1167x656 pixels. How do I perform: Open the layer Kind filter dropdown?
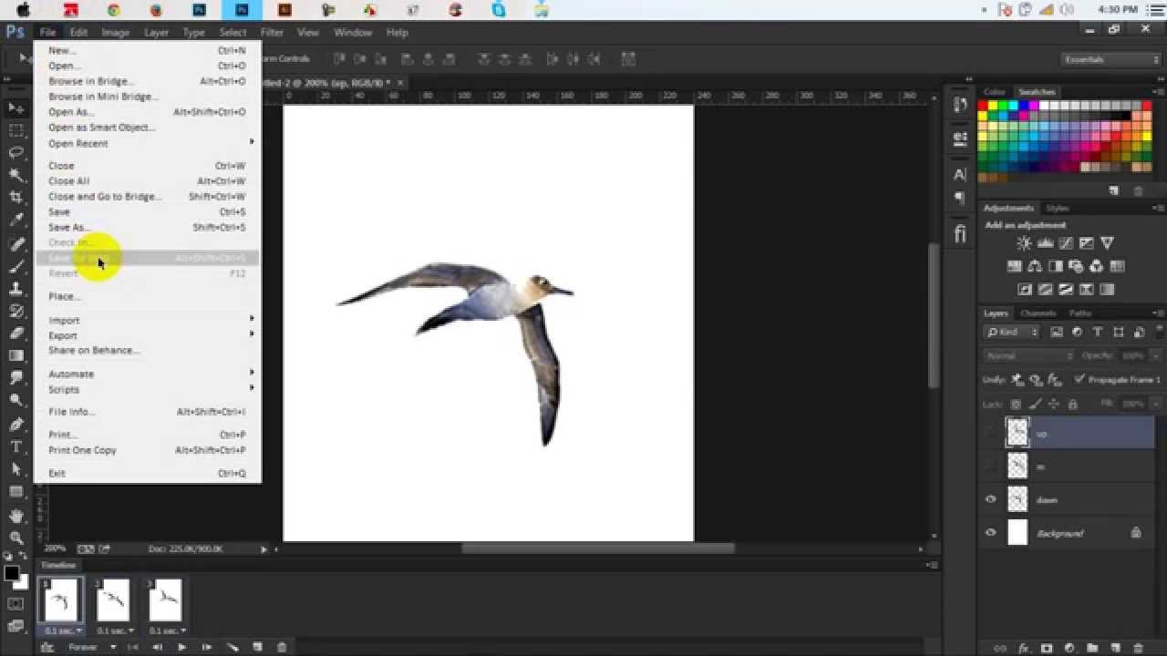(x=1012, y=333)
